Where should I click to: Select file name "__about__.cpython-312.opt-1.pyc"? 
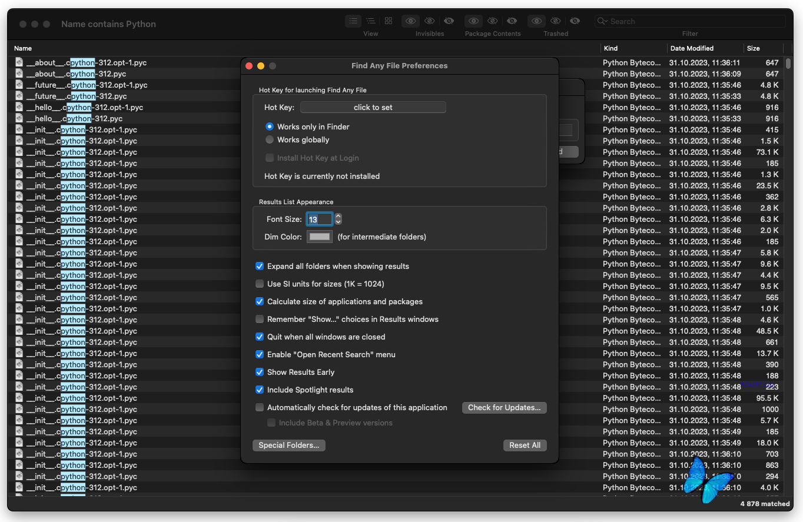pyautogui.click(x=87, y=62)
